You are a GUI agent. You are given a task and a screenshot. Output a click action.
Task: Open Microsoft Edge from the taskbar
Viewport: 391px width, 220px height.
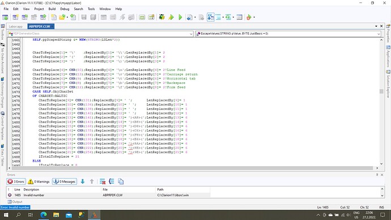(44, 215)
